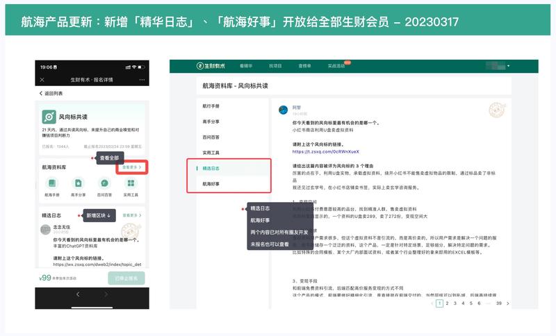Image resolution: width=556 pixels, height=336 pixels.
Task: Open the 查榜单 nav item
Action: (304, 66)
